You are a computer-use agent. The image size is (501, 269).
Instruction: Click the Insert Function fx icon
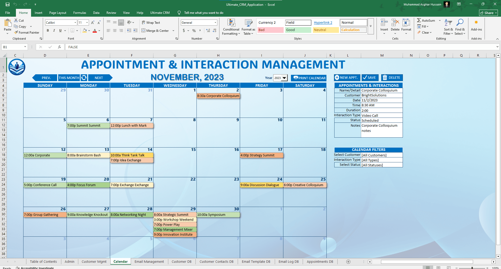point(59,47)
